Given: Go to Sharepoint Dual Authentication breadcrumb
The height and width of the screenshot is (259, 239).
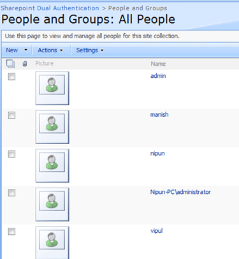Looking at the screenshot, I should coord(50,8).
